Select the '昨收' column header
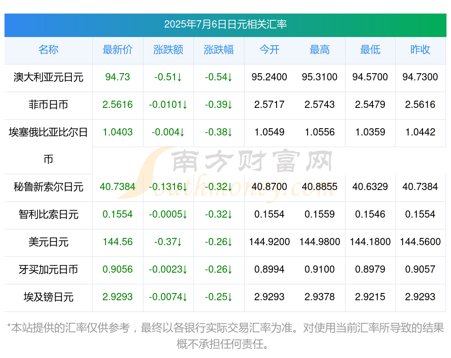Image resolution: width=451 pixels, height=358 pixels. [420, 50]
